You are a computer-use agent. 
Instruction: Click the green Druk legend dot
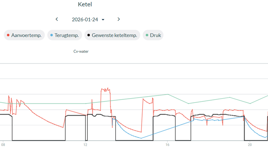147,35
